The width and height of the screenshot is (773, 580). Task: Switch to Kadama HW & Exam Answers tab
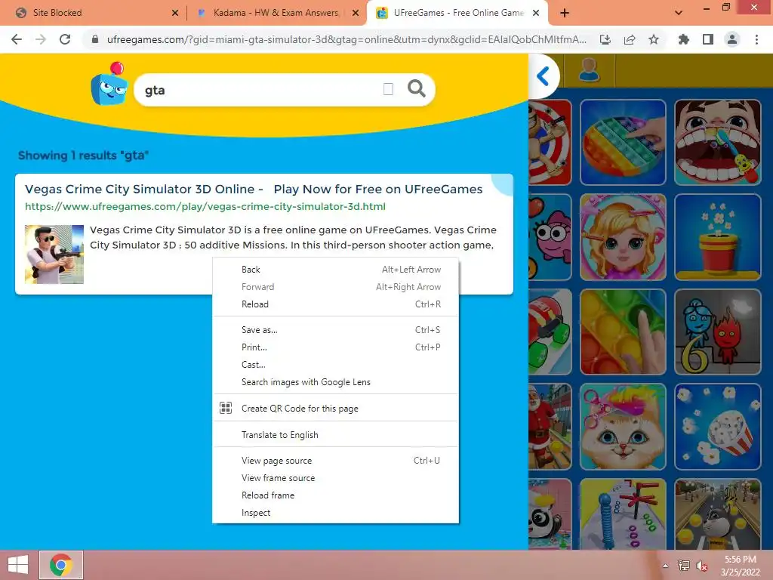tap(276, 13)
